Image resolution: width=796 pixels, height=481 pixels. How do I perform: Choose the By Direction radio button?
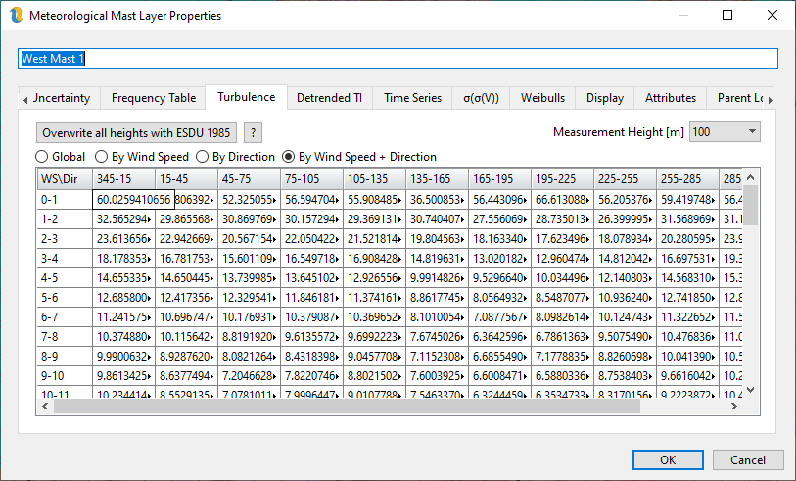click(x=204, y=157)
